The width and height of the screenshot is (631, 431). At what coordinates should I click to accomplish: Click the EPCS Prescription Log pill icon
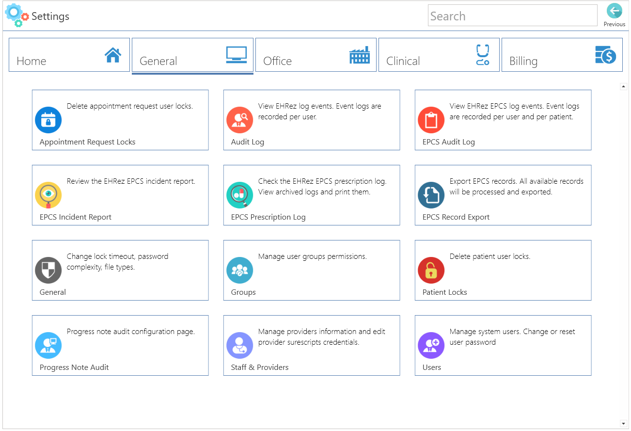[240, 195]
